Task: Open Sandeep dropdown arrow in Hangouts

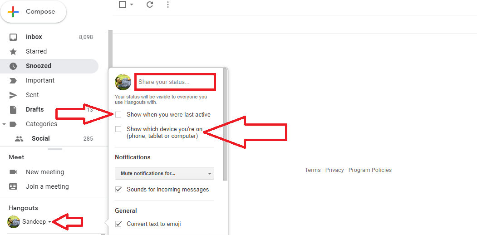Action: click(x=49, y=222)
